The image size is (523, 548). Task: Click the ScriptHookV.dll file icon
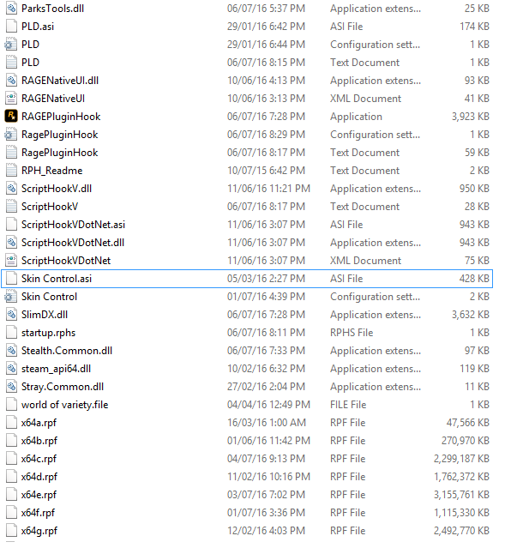[x=11, y=189]
